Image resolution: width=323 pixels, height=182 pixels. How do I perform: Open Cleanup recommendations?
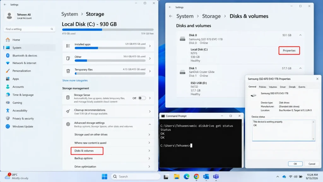coord(108,112)
